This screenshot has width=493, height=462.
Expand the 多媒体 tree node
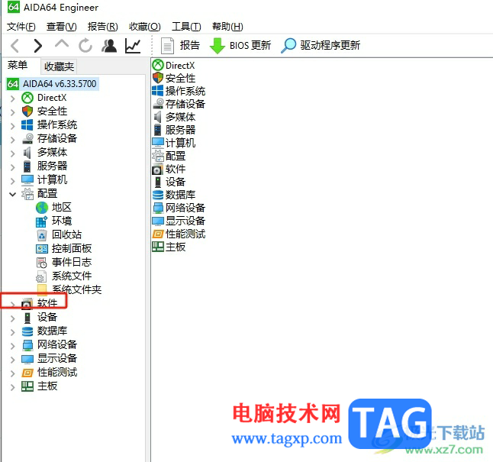pos(12,153)
